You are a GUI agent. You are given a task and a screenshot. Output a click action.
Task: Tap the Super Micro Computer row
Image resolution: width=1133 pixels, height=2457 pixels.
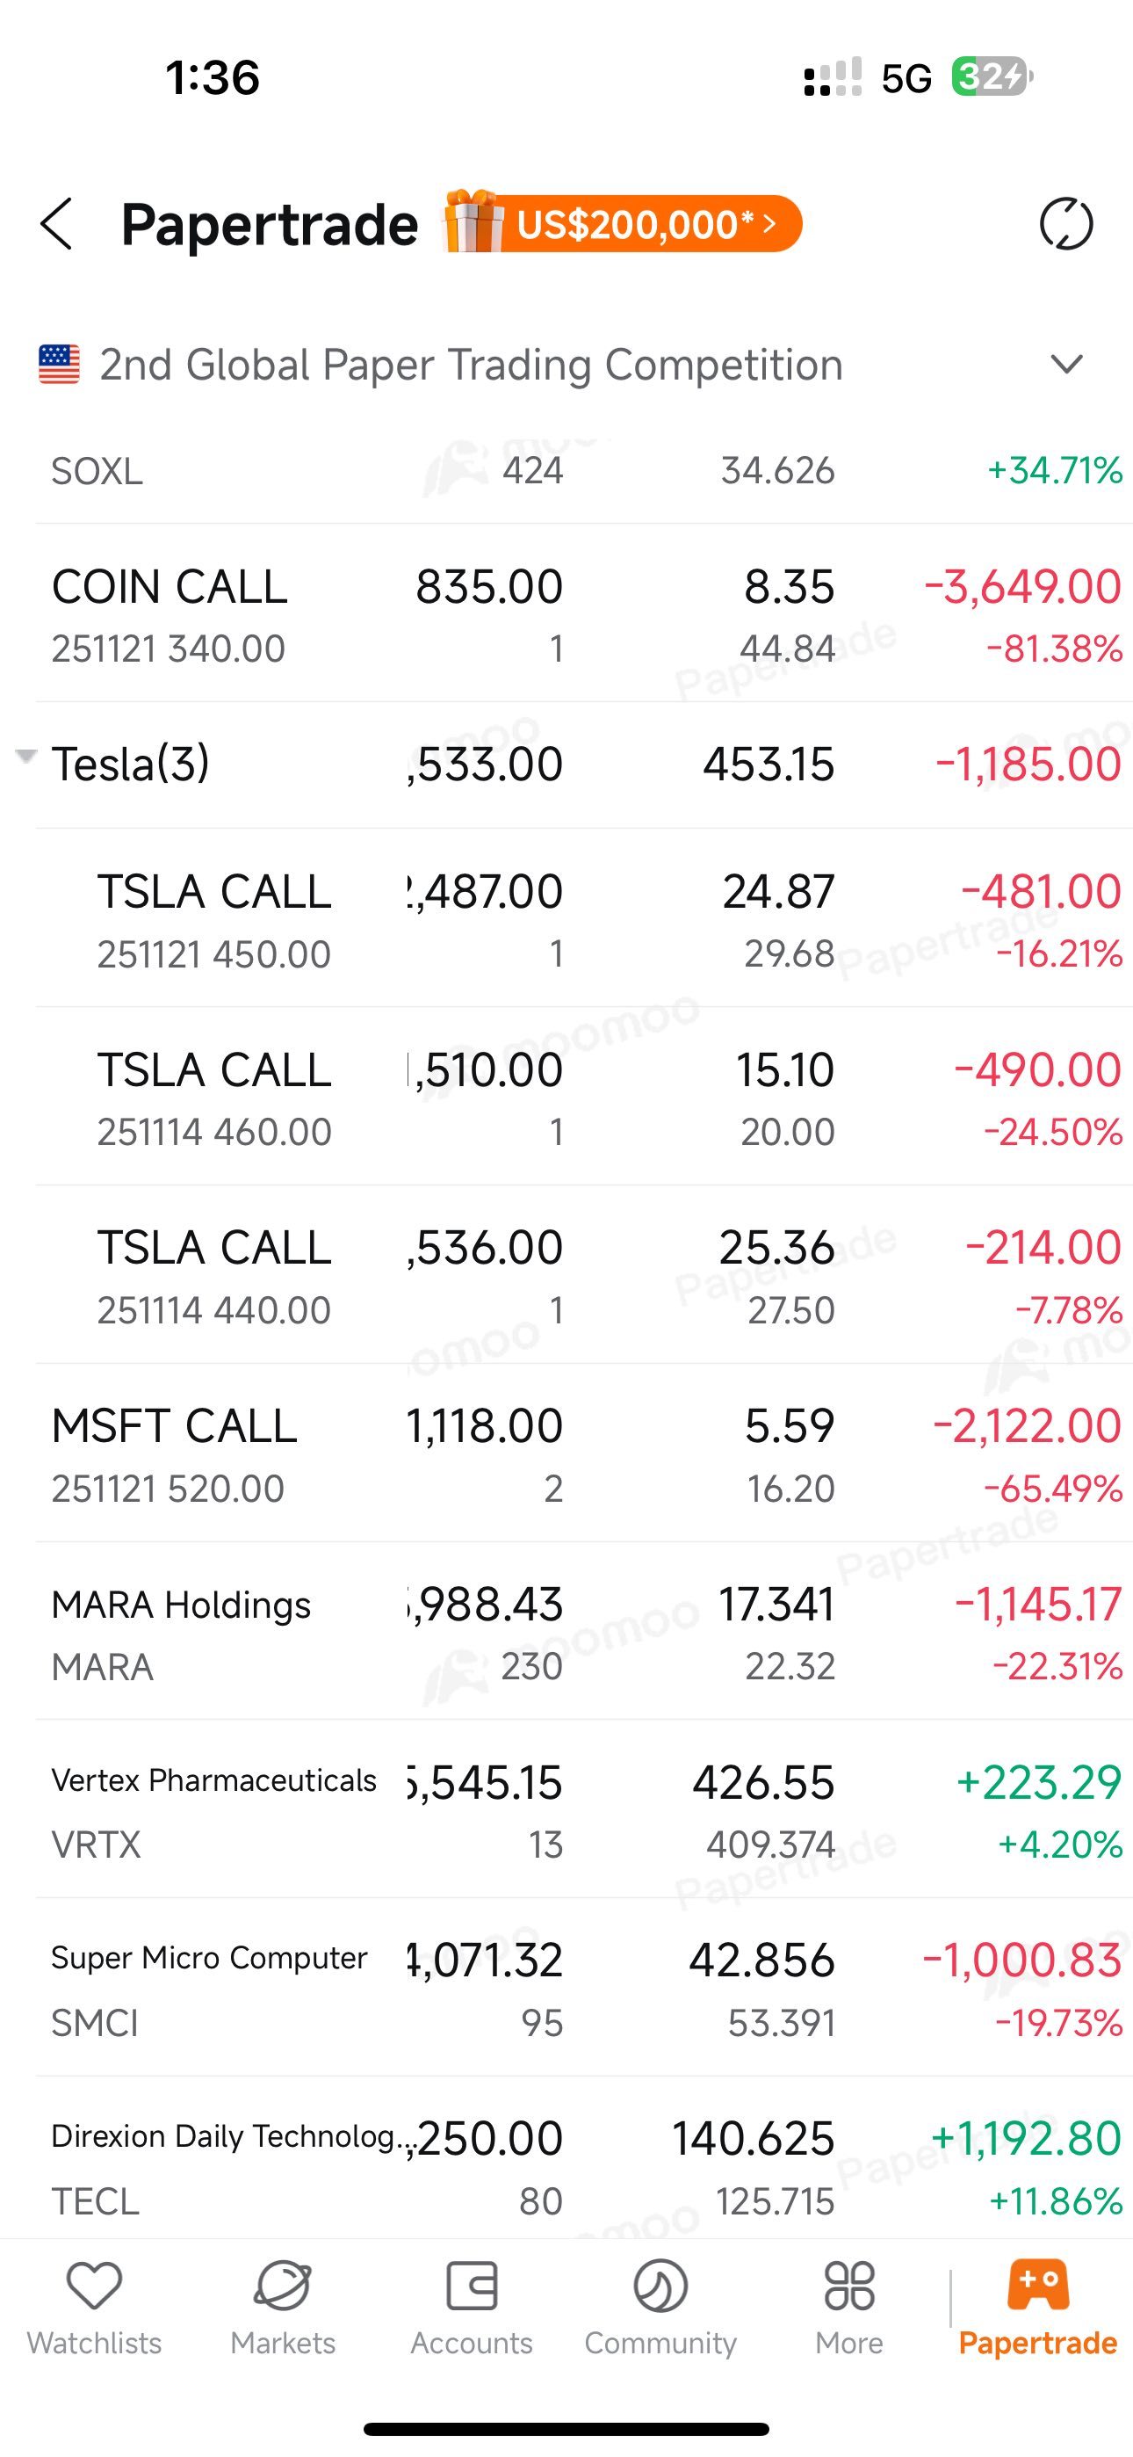(209, 1988)
